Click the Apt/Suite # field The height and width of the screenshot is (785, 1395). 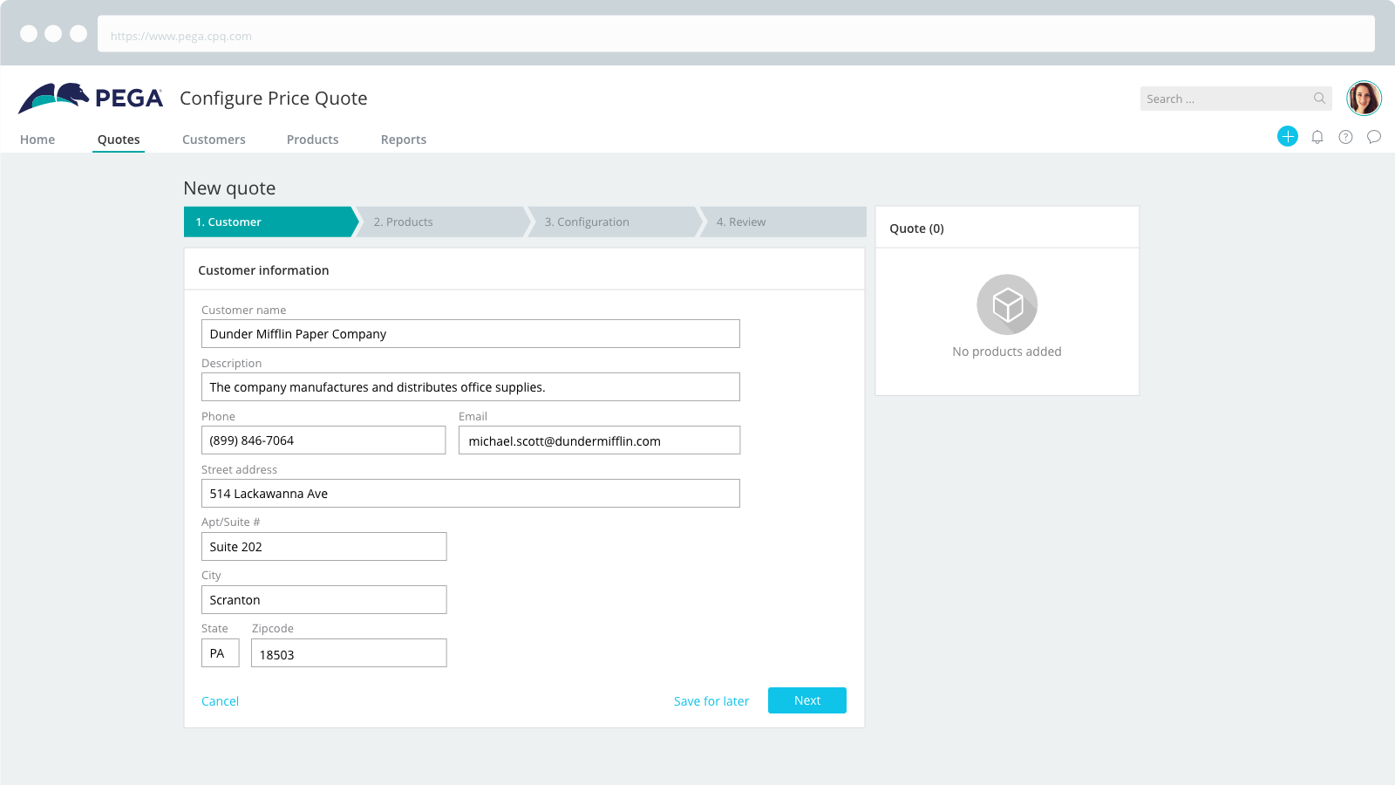pyautogui.click(x=324, y=547)
